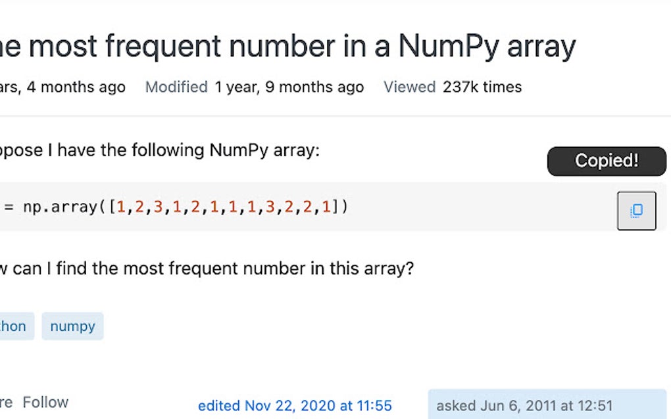This screenshot has height=419, width=671.
Task: Follow this question
Action: (x=45, y=402)
